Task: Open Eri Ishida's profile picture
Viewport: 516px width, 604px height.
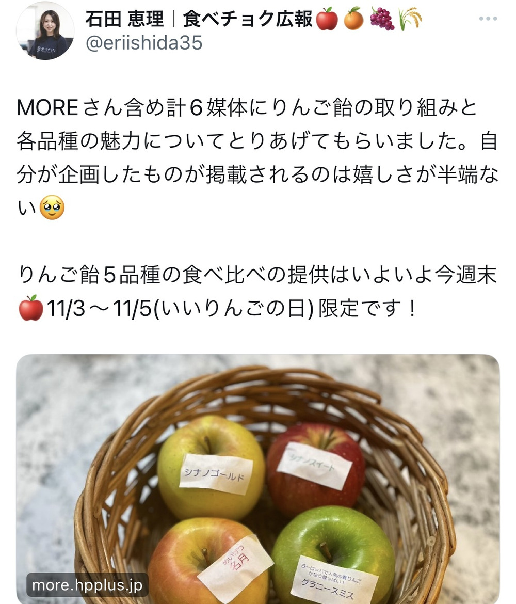Action: pyautogui.click(x=45, y=31)
